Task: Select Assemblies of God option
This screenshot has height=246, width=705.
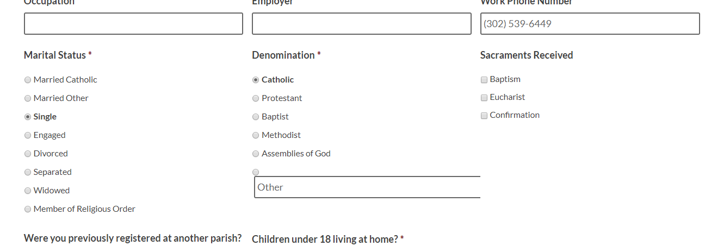Action: click(256, 154)
